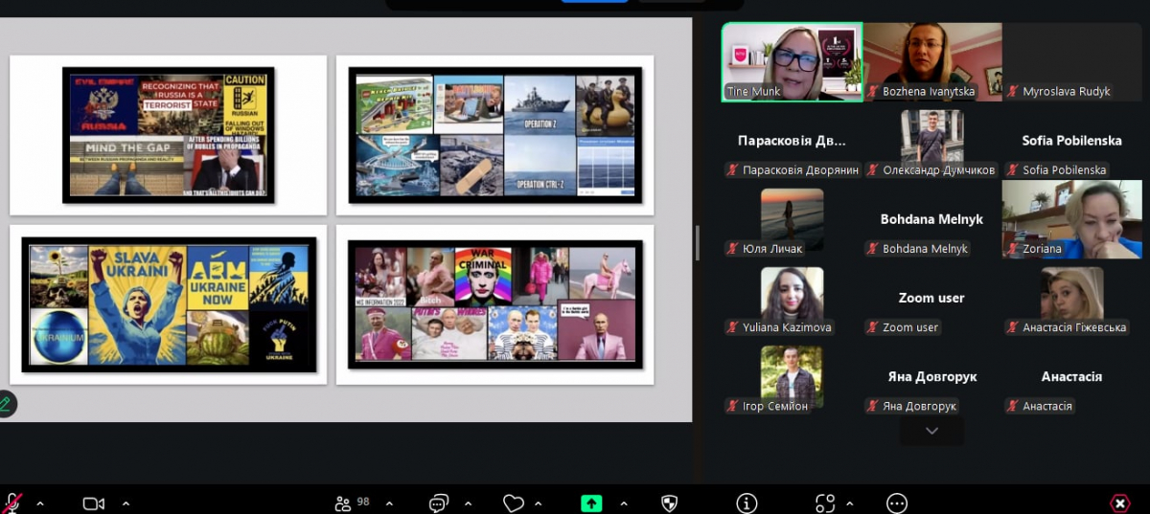Select Tine Munk's video tile
Viewport: 1150px width, 514px height.
coord(792,62)
